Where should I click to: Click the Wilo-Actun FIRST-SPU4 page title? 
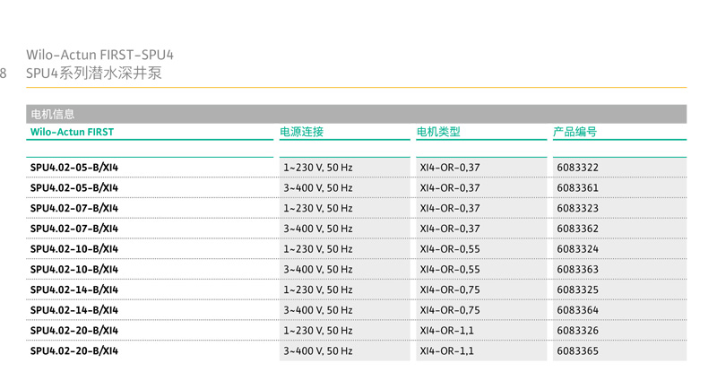click(x=99, y=56)
